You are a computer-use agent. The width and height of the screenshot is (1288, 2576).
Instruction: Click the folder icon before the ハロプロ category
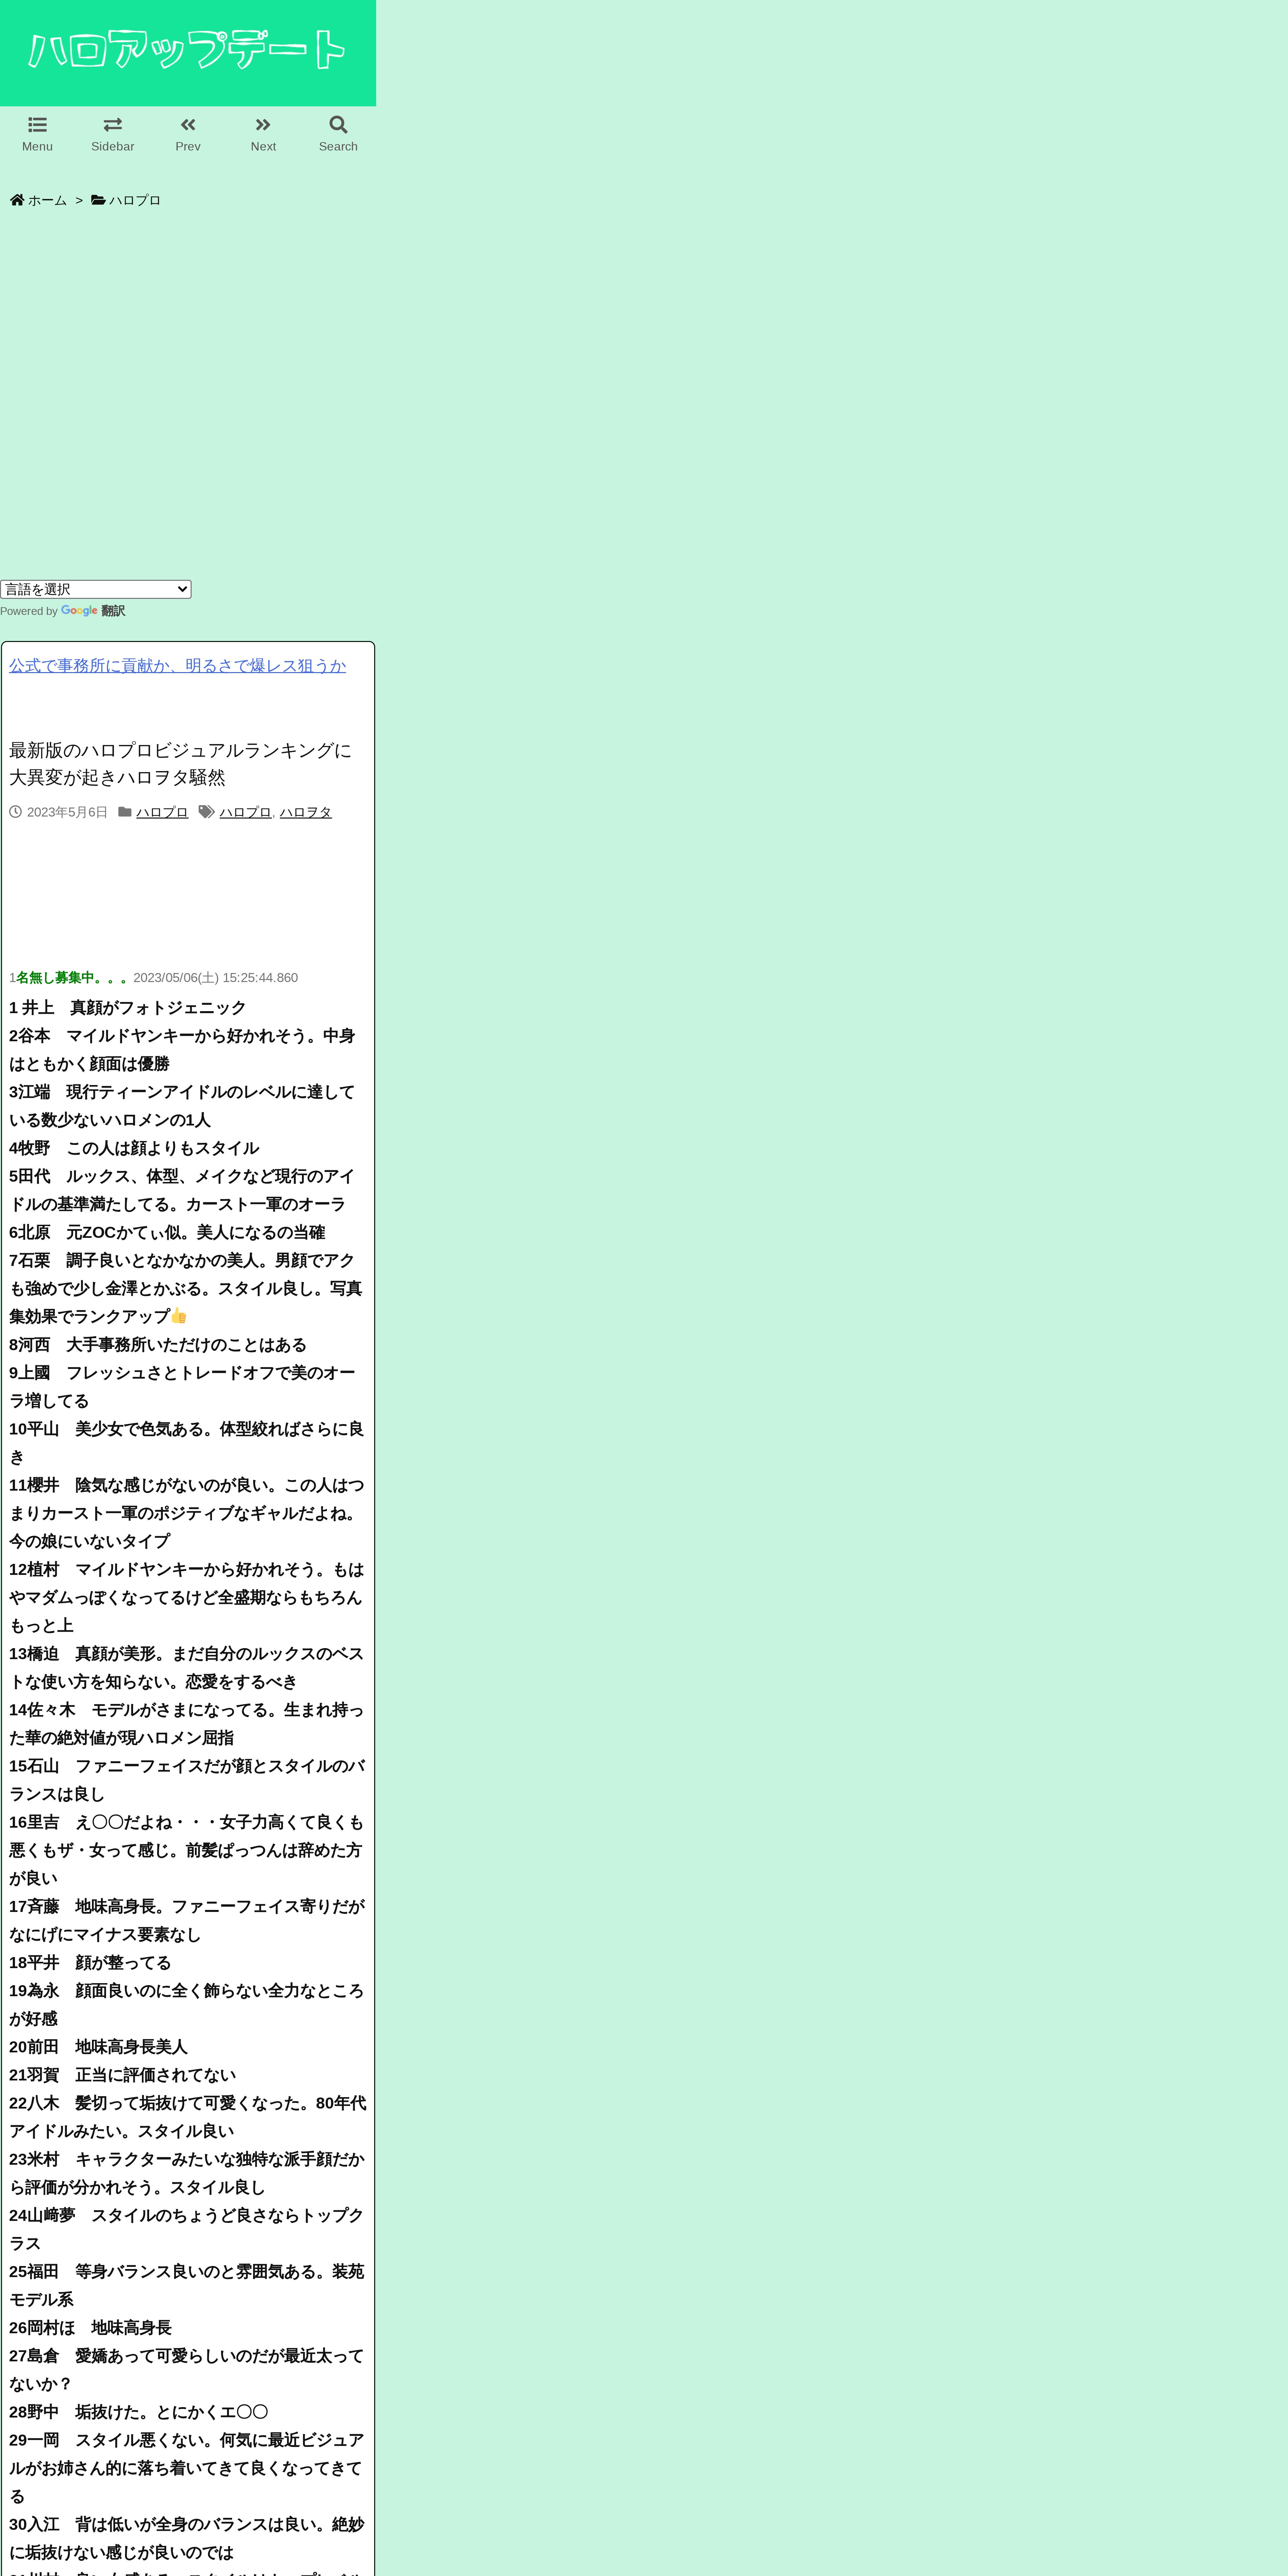coord(125,812)
